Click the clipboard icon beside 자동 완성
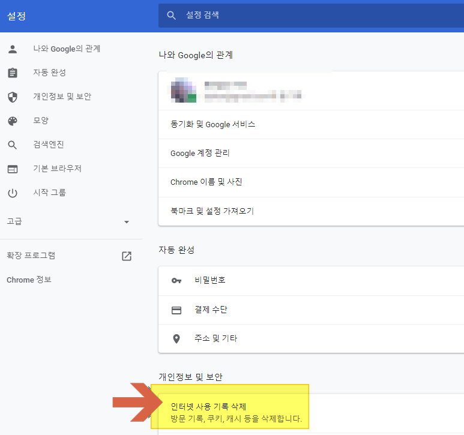Image resolution: width=464 pixels, height=435 pixels. click(x=13, y=73)
